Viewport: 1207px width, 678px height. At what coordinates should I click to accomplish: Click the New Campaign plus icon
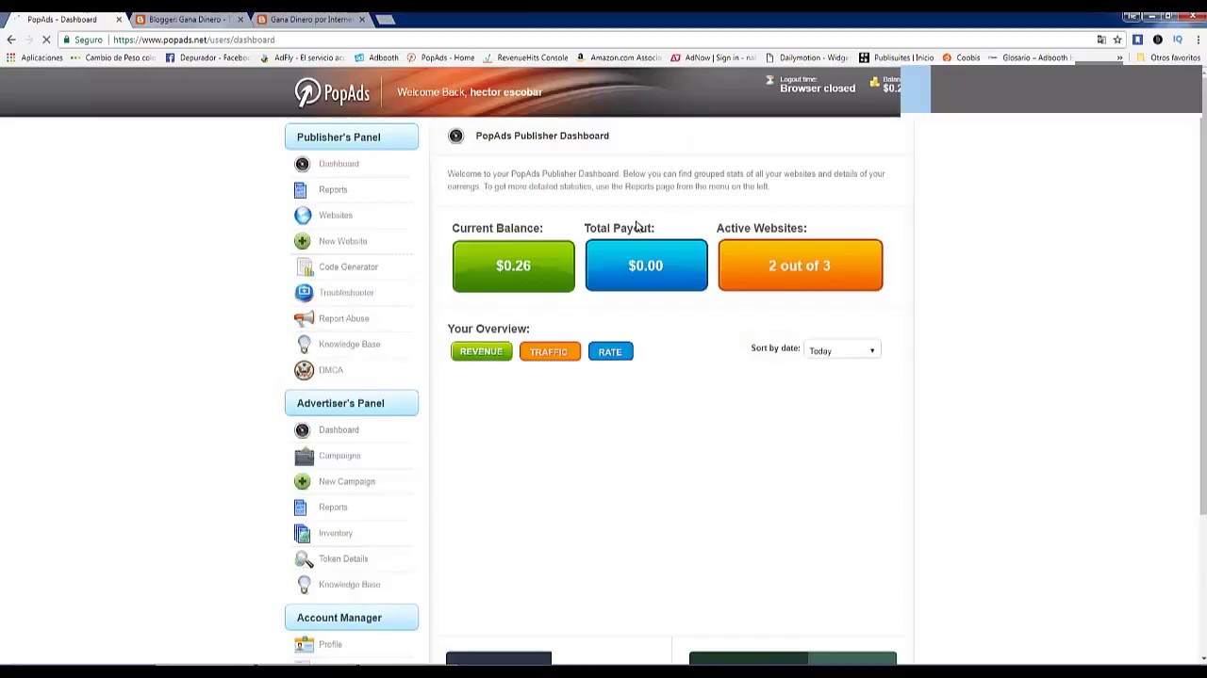(x=303, y=481)
